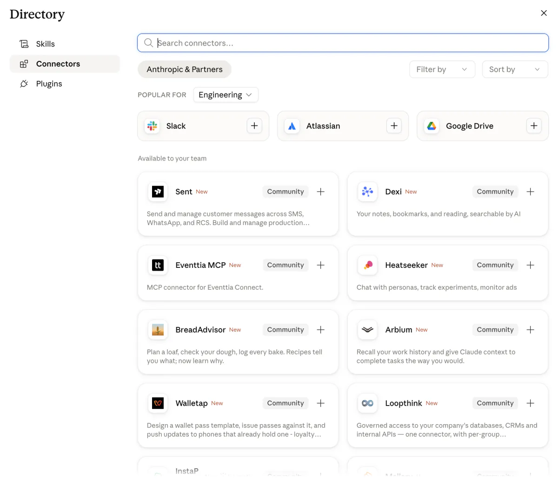Viewport: 558px width, 486px height.
Task: Open the Heatseeker connector title
Action: click(x=406, y=265)
